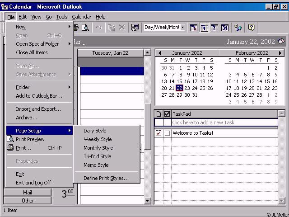Toggle the TaskPad complete column header checkbox
Image resolution: width=289 pixels, height=217 pixels.
coord(167,114)
